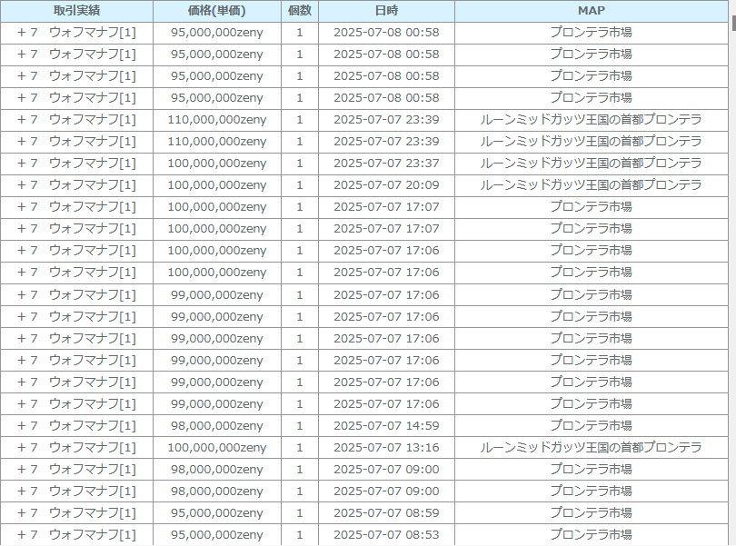Select date cell 2025-07-07 13:16

click(386, 447)
